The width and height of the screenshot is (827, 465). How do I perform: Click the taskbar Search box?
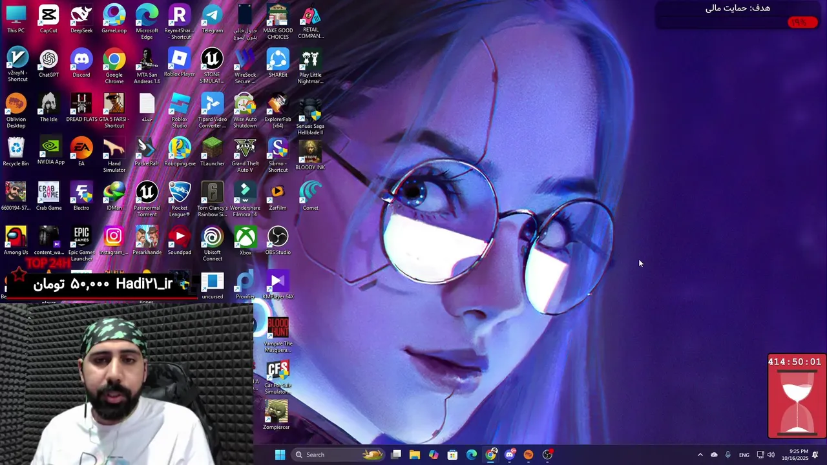[x=338, y=455]
